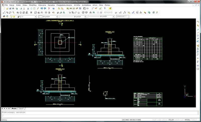Click the New drawing icon
The width and height of the screenshot is (201, 122).
[x=4, y=9]
